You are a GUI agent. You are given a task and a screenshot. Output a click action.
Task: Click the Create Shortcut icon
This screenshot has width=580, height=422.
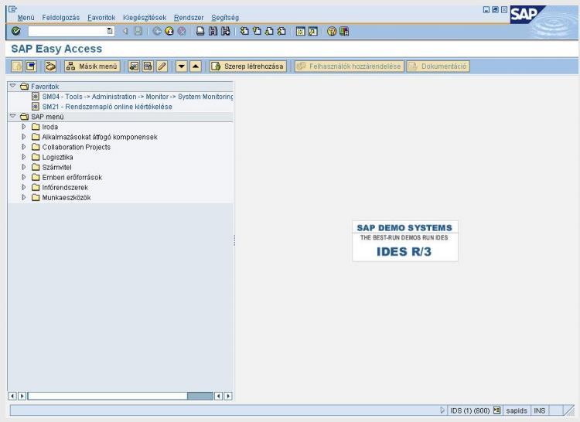click(x=313, y=32)
